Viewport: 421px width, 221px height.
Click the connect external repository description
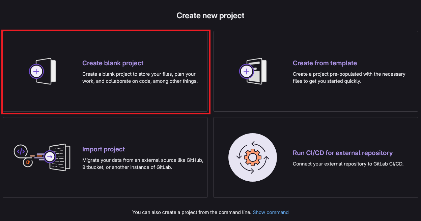348,164
